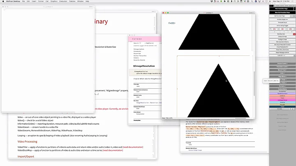Screen dimensions: 296x166
Task: Click the VideoFilter line in notes notebook
Action: click(80, 147)
